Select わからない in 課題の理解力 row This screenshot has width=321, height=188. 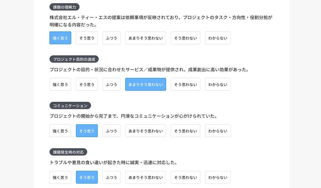pyautogui.click(x=218, y=38)
